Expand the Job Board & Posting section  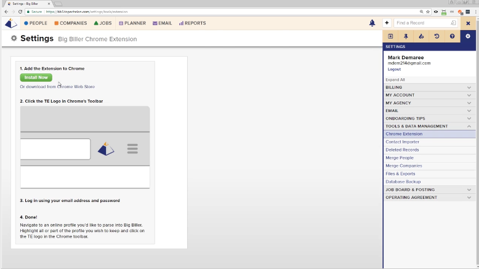(430, 190)
